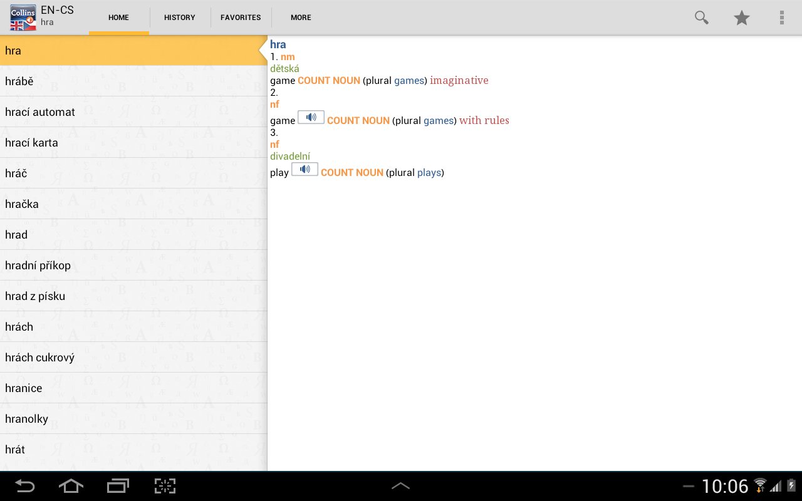Image resolution: width=802 pixels, height=501 pixels.
Task: Select the word 'hrát'
Action: pos(133,450)
